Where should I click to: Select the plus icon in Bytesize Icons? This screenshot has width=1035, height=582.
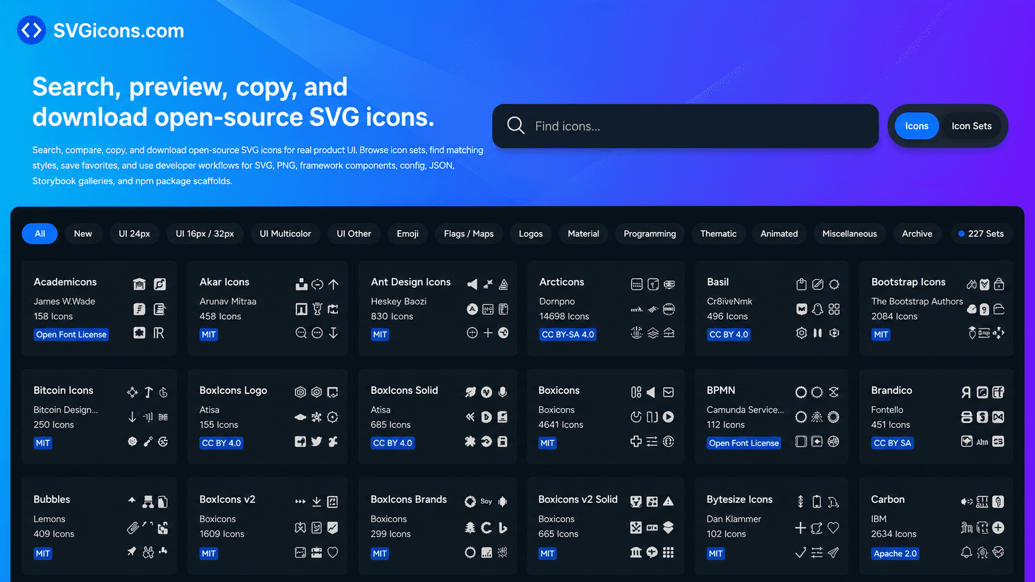pos(800,528)
